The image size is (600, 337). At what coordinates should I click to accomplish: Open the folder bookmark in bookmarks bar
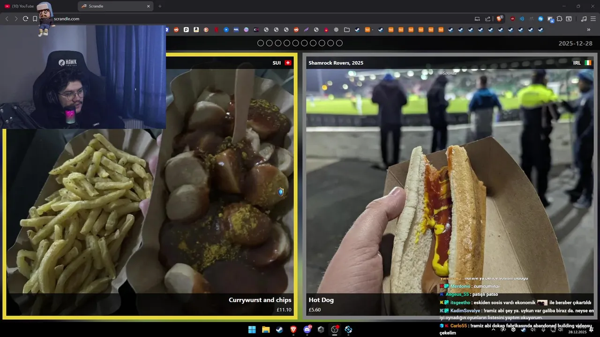(346, 29)
